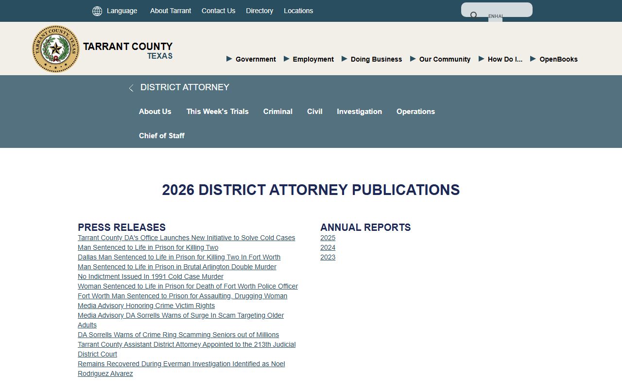Expand the OpenBooks menu arrow
The height and width of the screenshot is (388, 622).
point(533,59)
